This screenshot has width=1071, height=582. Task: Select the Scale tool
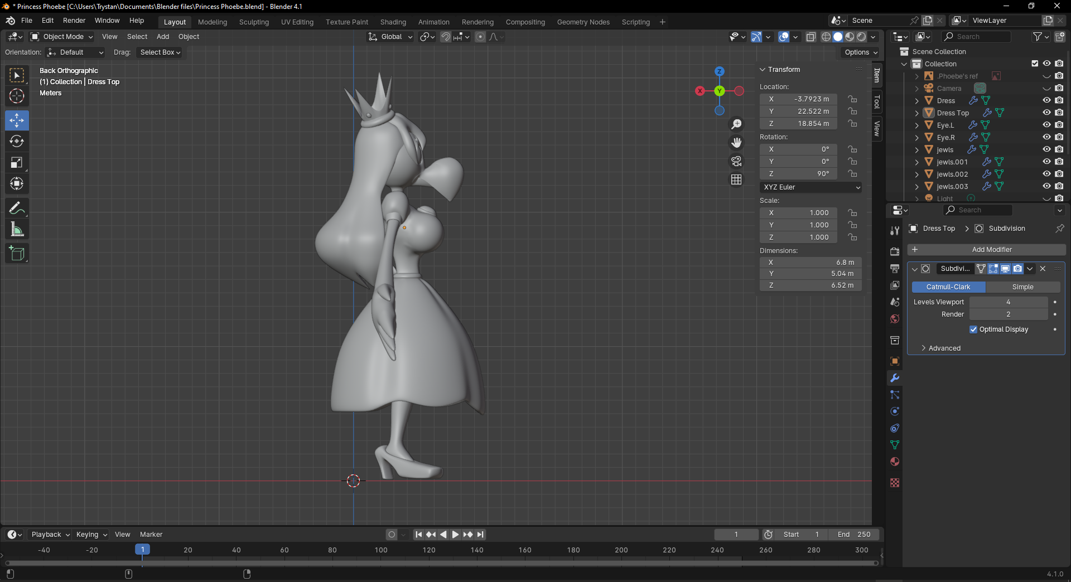17,163
